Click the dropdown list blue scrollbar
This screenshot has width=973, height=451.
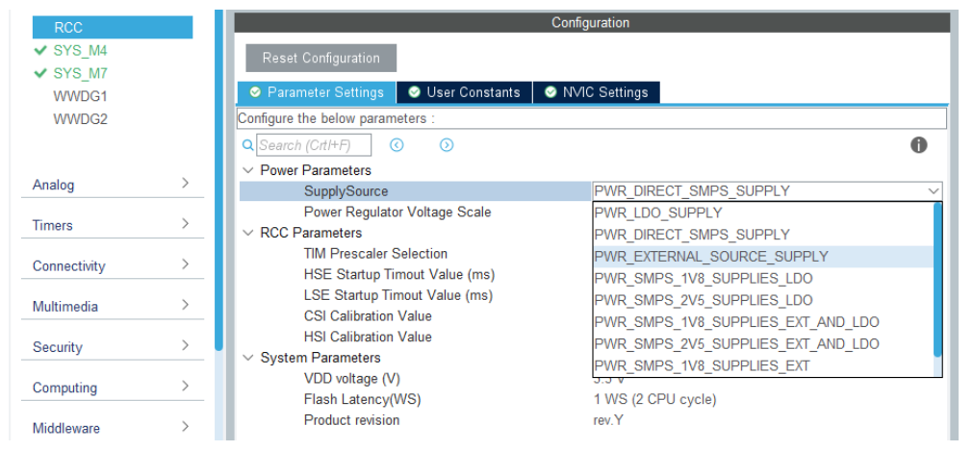click(937, 281)
